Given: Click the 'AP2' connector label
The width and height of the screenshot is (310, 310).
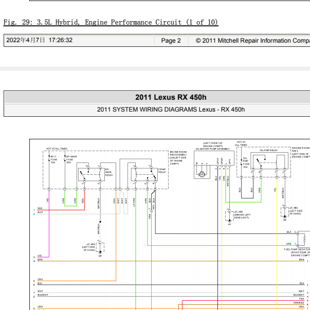Looking at the screenshot, I should click(x=153, y=207).
